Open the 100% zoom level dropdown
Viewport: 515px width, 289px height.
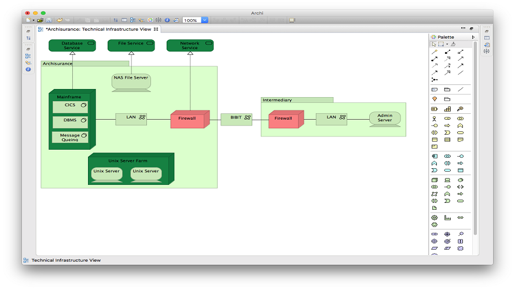click(205, 20)
